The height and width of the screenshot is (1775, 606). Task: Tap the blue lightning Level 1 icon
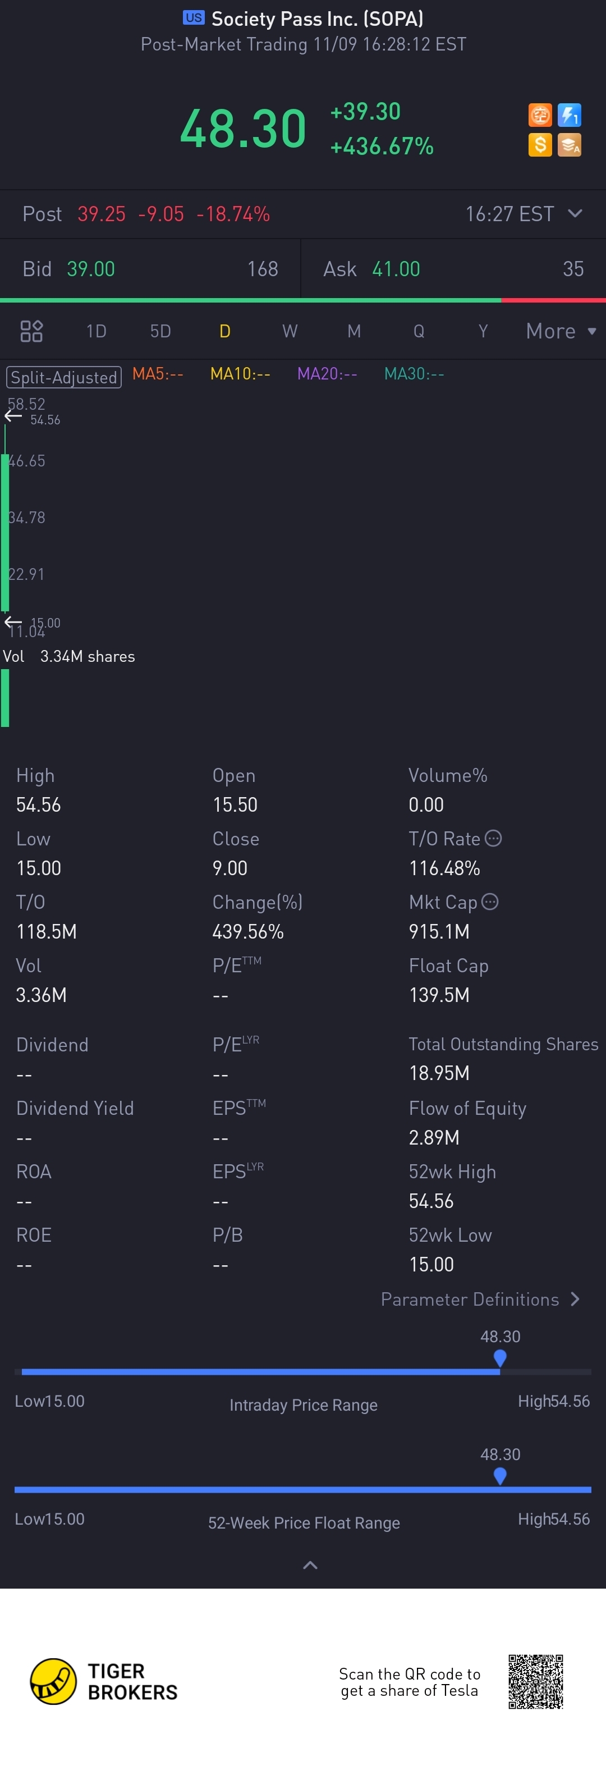point(570,115)
